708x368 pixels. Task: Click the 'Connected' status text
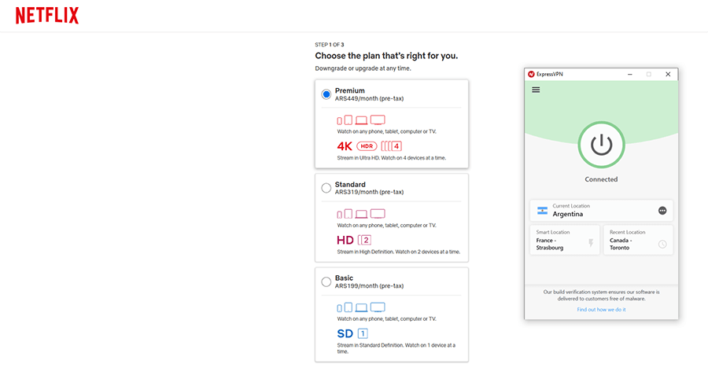click(x=602, y=179)
